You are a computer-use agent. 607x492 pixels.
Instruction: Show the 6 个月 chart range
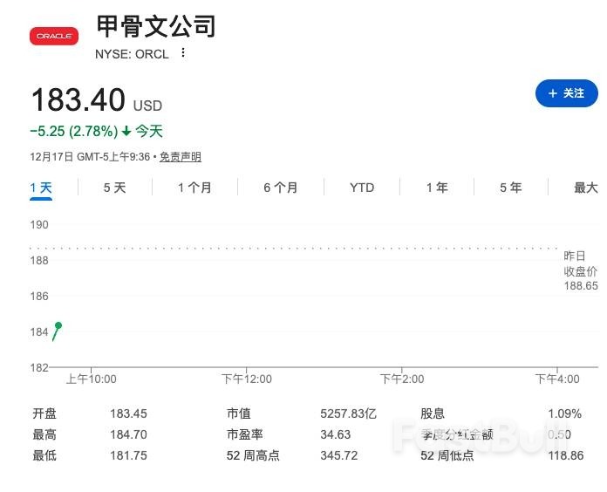coord(280,188)
